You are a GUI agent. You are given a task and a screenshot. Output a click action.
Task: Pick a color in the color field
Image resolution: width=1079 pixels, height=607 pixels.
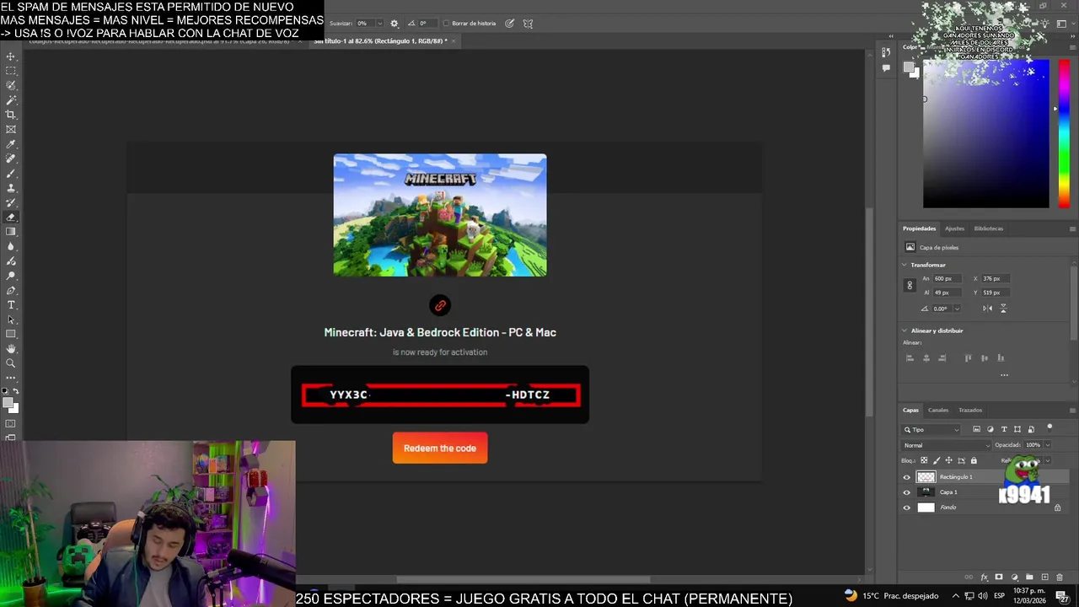[986, 133]
